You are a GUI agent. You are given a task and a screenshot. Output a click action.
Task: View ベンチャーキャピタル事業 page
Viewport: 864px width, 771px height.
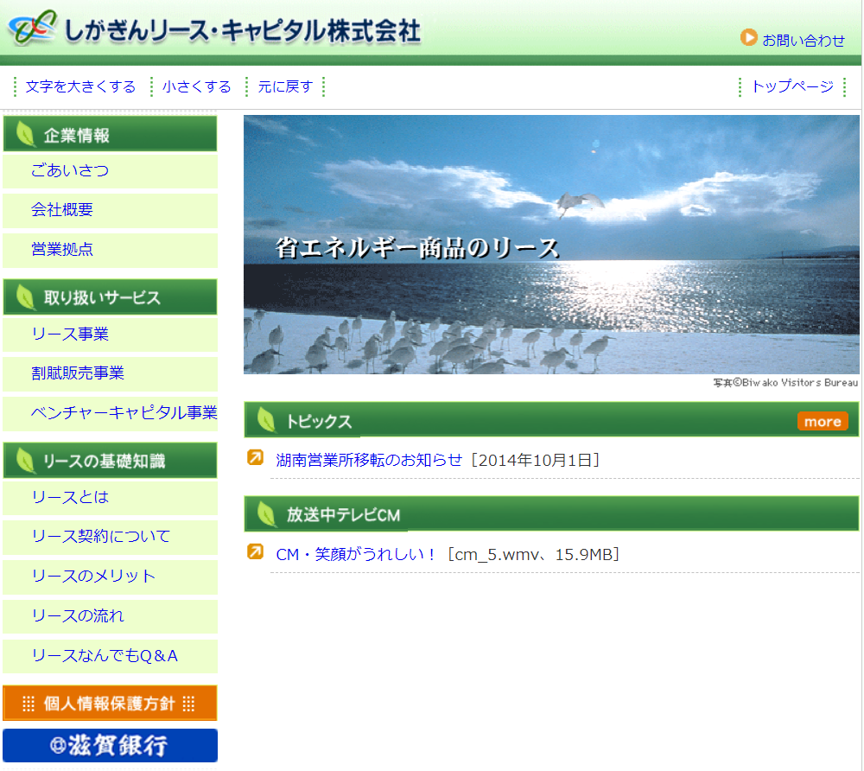point(124,413)
